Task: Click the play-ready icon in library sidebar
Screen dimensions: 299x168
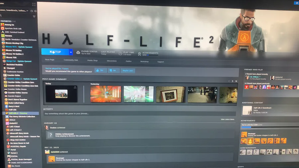Action: [x=36, y=11]
